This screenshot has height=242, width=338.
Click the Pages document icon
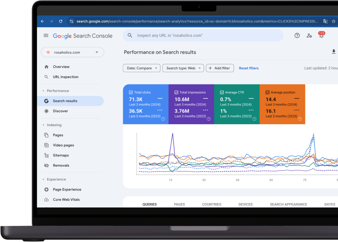pos(46,135)
